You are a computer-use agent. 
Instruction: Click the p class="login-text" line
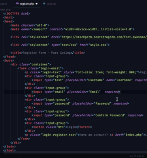(86, 72)
